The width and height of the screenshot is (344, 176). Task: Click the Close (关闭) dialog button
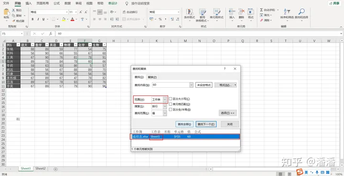pyautogui.click(x=230, y=124)
